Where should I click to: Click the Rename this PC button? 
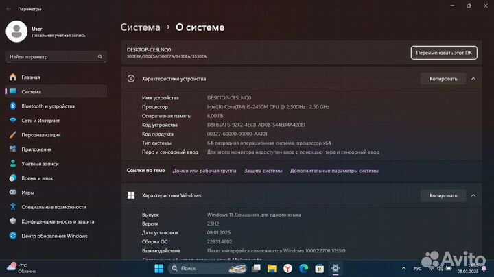click(443, 53)
